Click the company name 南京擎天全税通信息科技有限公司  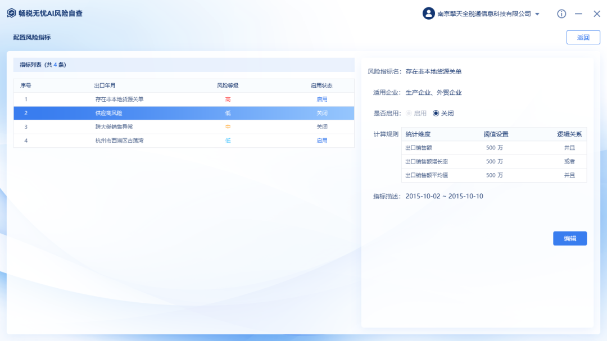click(484, 14)
